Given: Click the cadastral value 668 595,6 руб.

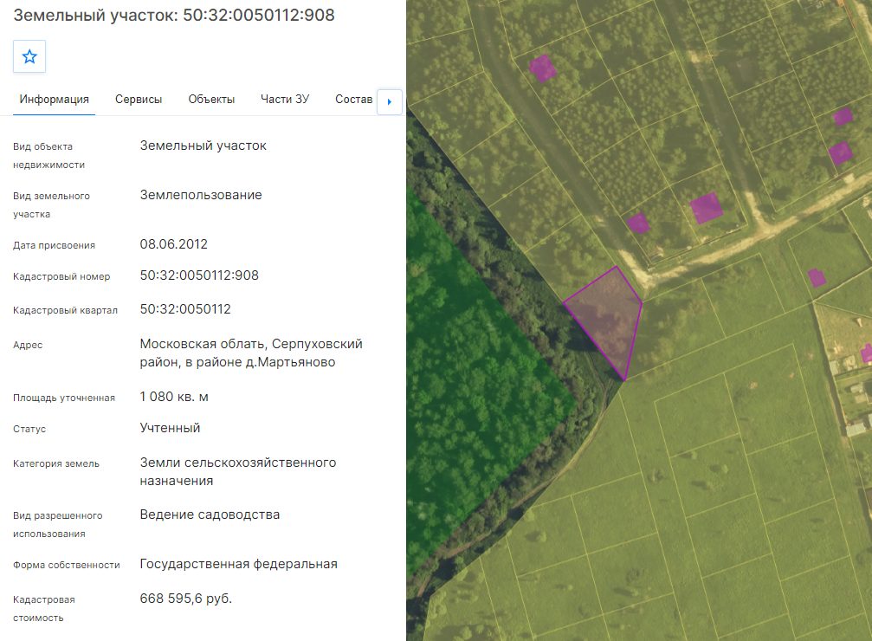Looking at the screenshot, I should 186,599.
